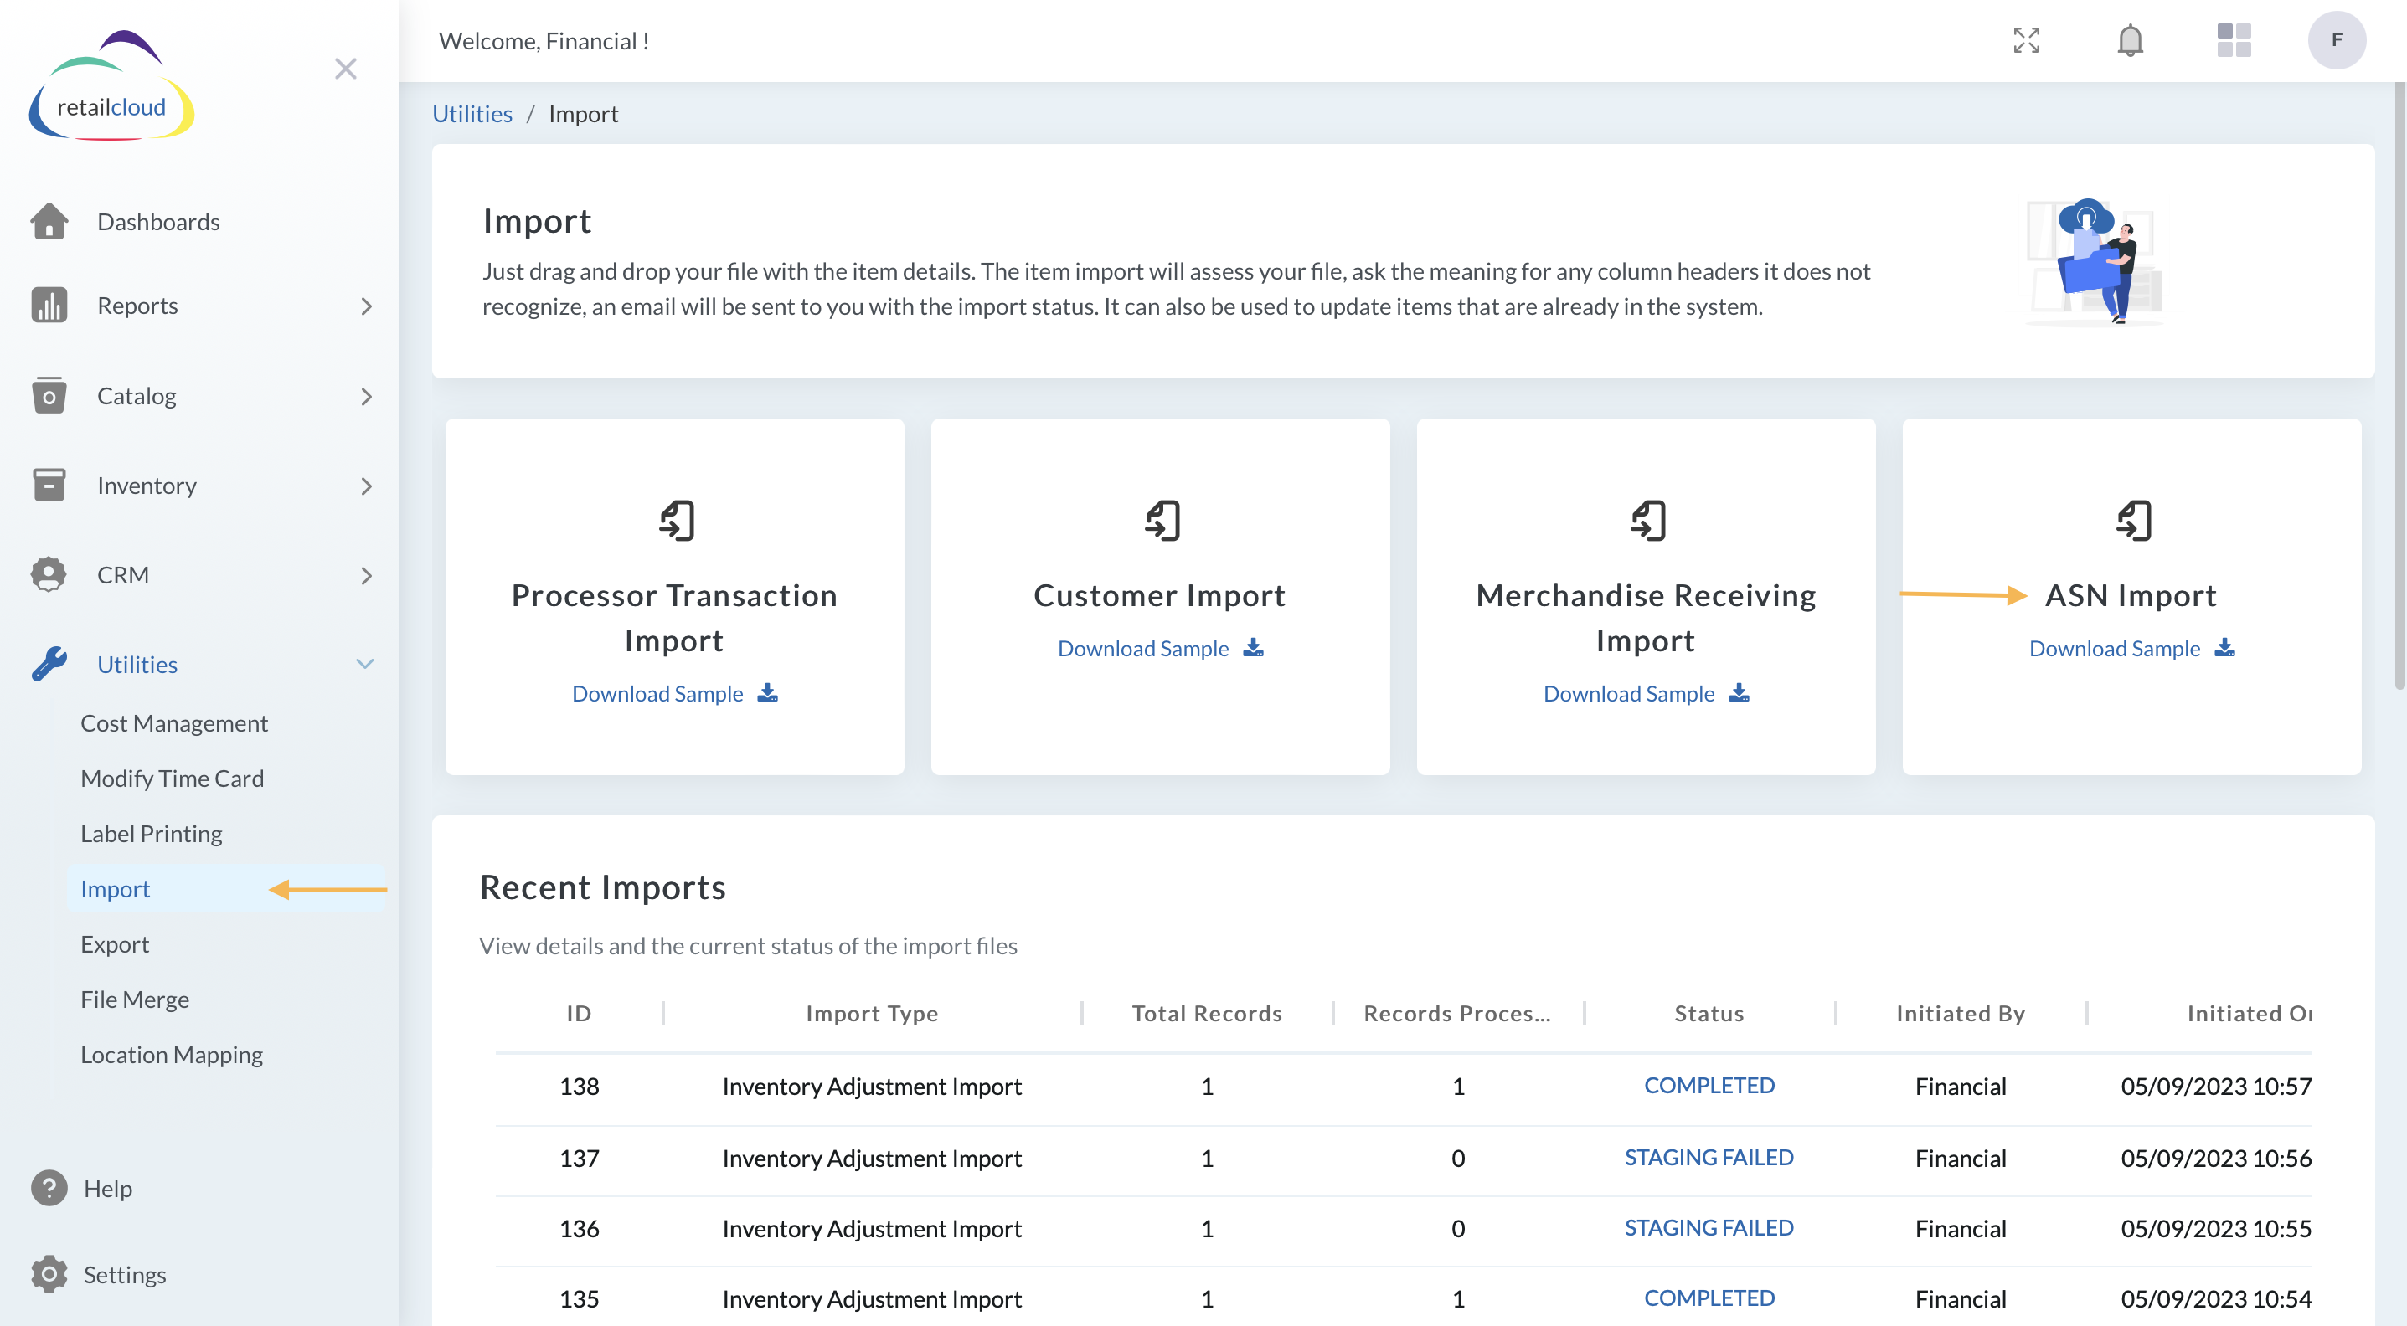The image size is (2407, 1326).
Task: Click the Utilities wrench icon
Action: point(49,664)
